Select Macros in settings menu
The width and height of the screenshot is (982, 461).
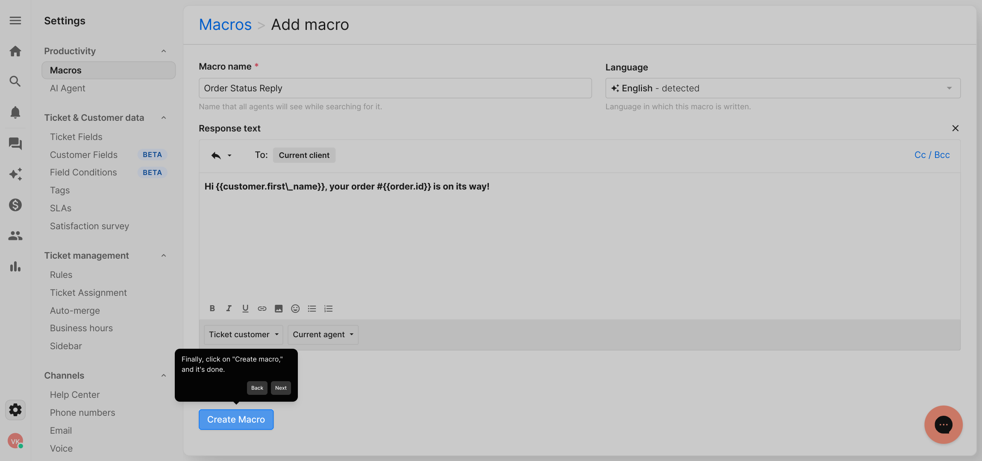[x=109, y=70]
